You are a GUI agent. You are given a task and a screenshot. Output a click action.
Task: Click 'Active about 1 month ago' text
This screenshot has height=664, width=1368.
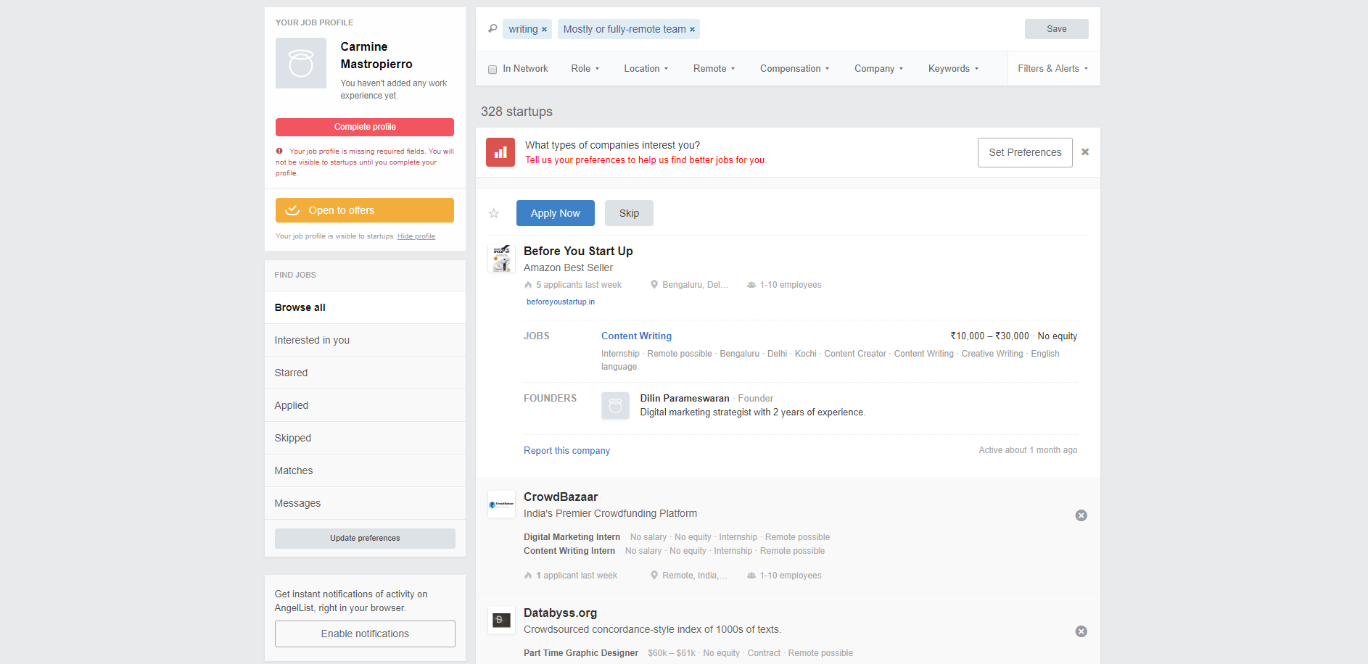click(x=1028, y=450)
